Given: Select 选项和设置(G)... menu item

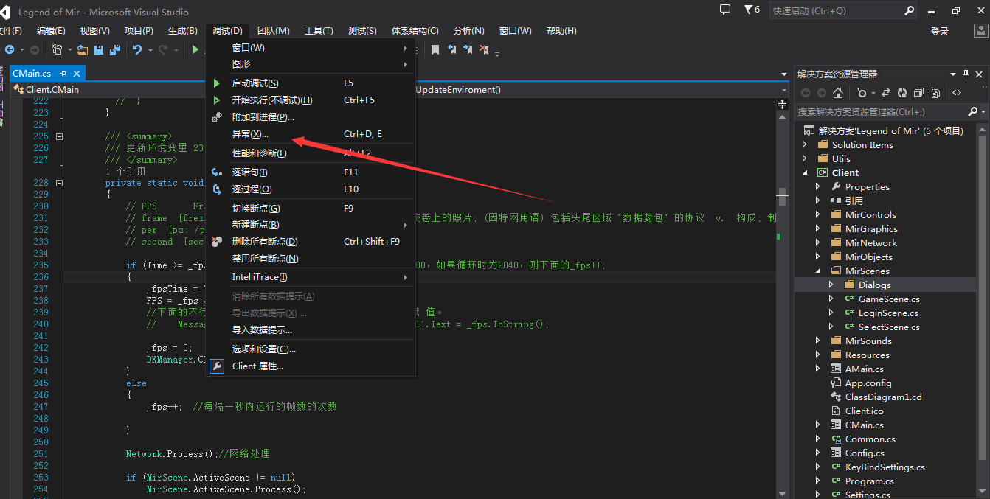Looking at the screenshot, I should (311, 349).
